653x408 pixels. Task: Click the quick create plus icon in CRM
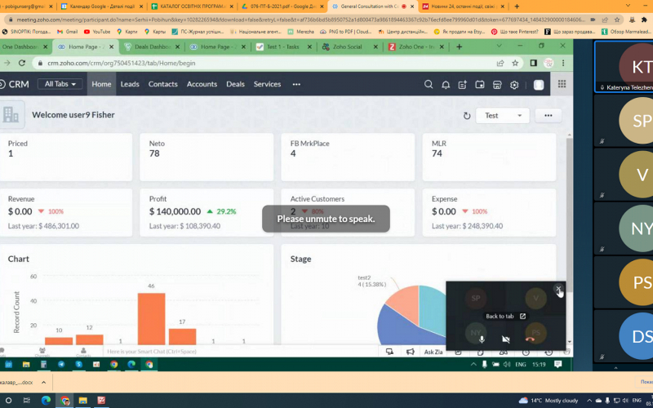click(463, 85)
